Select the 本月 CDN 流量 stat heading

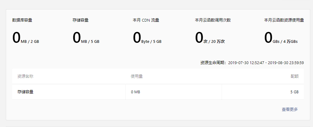(x=146, y=20)
